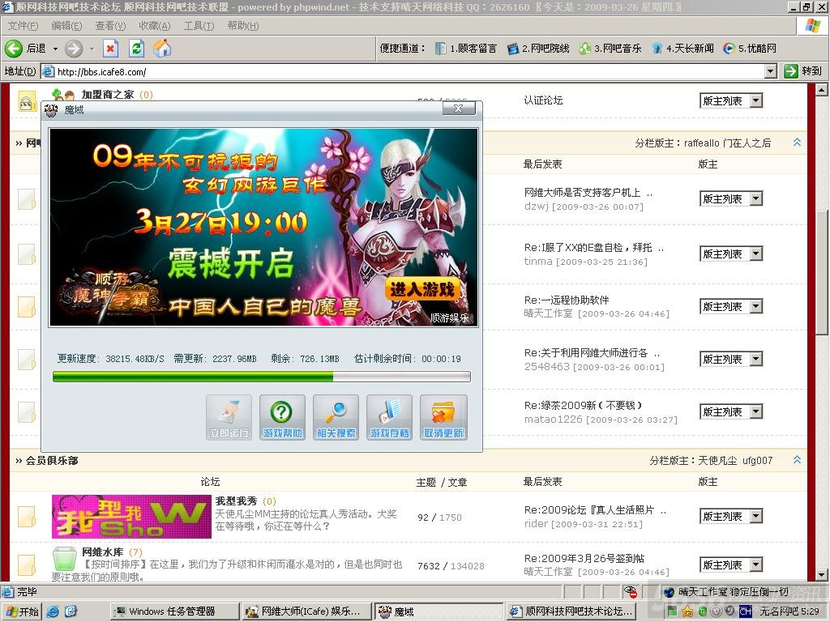Stop page loading with red X icon
Image resolution: width=830 pixels, height=622 pixels.
[x=110, y=49]
